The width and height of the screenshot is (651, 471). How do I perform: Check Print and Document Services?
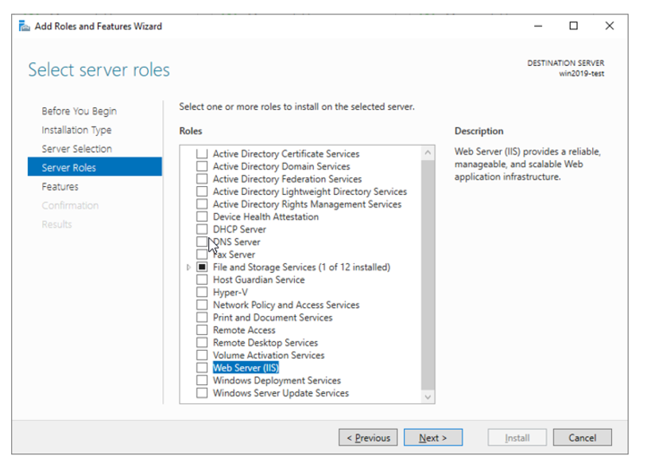[202, 317]
